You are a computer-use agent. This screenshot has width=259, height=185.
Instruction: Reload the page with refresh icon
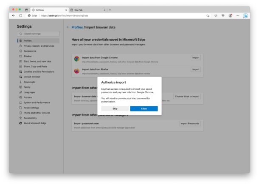[x=20, y=16]
